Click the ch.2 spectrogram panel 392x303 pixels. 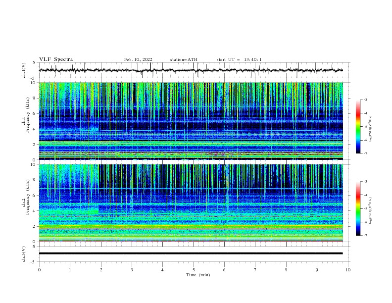(191, 203)
